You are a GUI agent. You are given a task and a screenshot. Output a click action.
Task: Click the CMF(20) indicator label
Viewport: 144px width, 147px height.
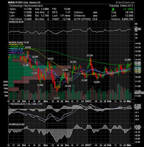pyautogui.click(x=16, y=125)
